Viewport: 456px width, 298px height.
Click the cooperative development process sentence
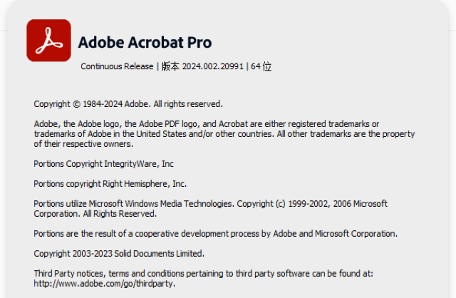(x=215, y=234)
